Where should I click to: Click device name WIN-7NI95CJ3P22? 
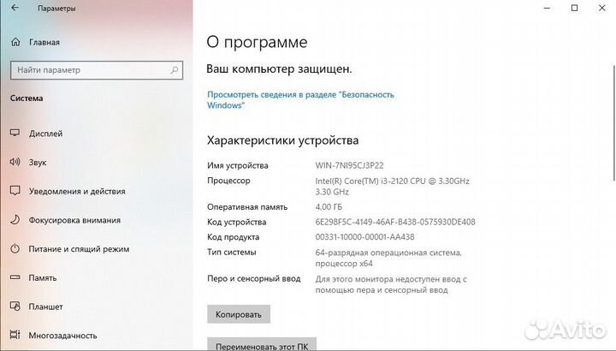[349, 165]
